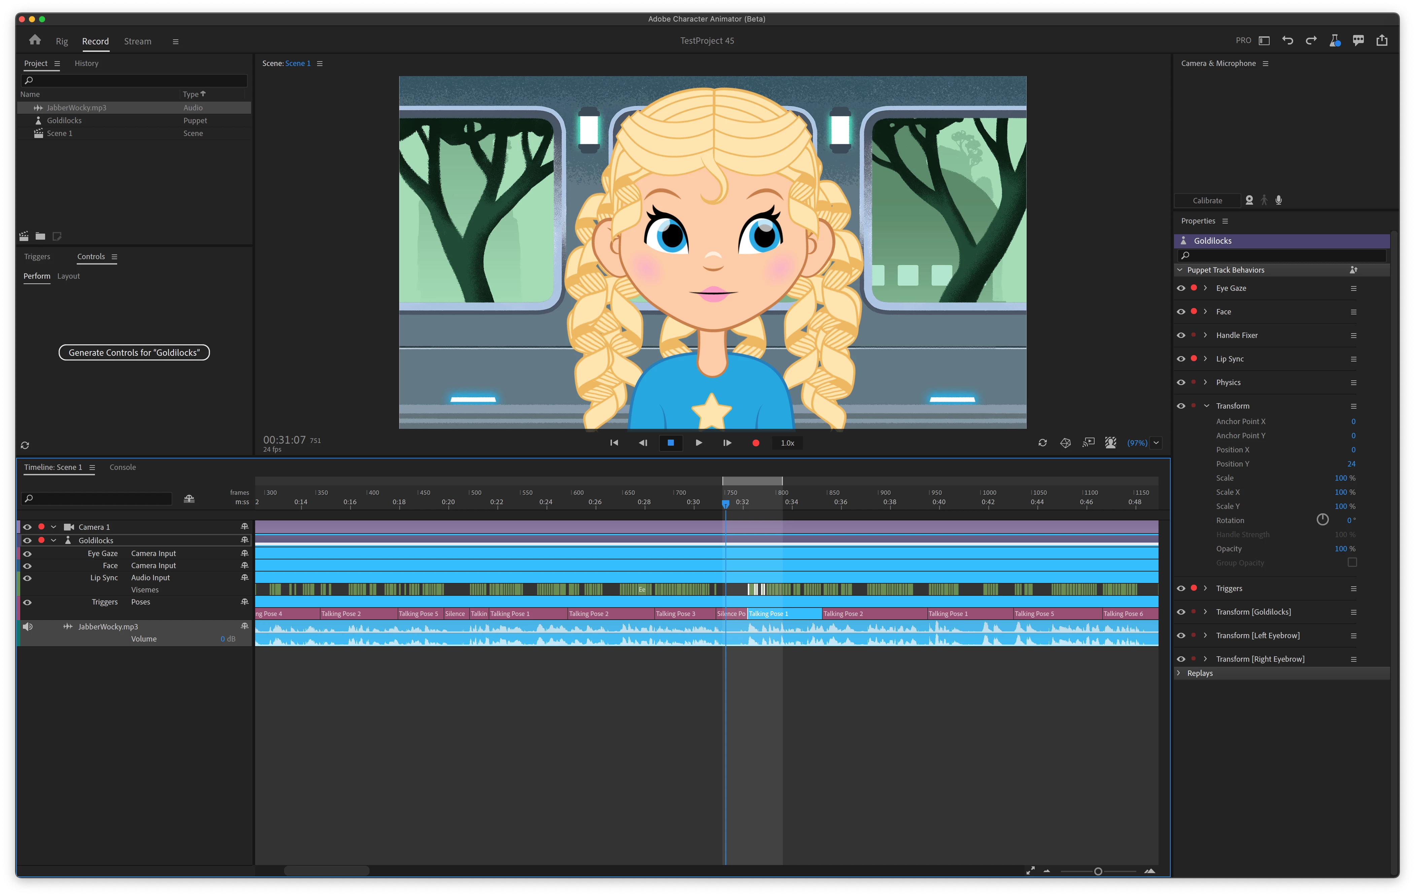Expand the Eye Gaze behavior

point(1205,288)
